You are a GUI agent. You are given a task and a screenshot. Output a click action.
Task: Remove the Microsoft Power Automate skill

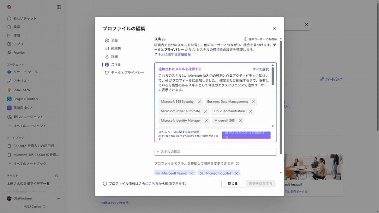(206, 111)
